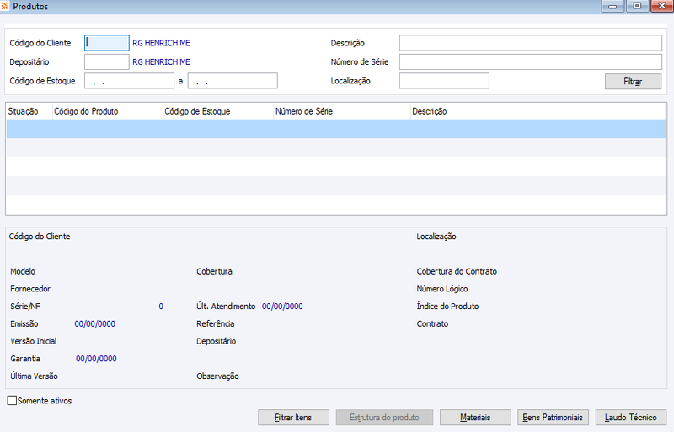Click the Número Lógico label
Viewport: 674px width, 432px height.
tap(442, 289)
